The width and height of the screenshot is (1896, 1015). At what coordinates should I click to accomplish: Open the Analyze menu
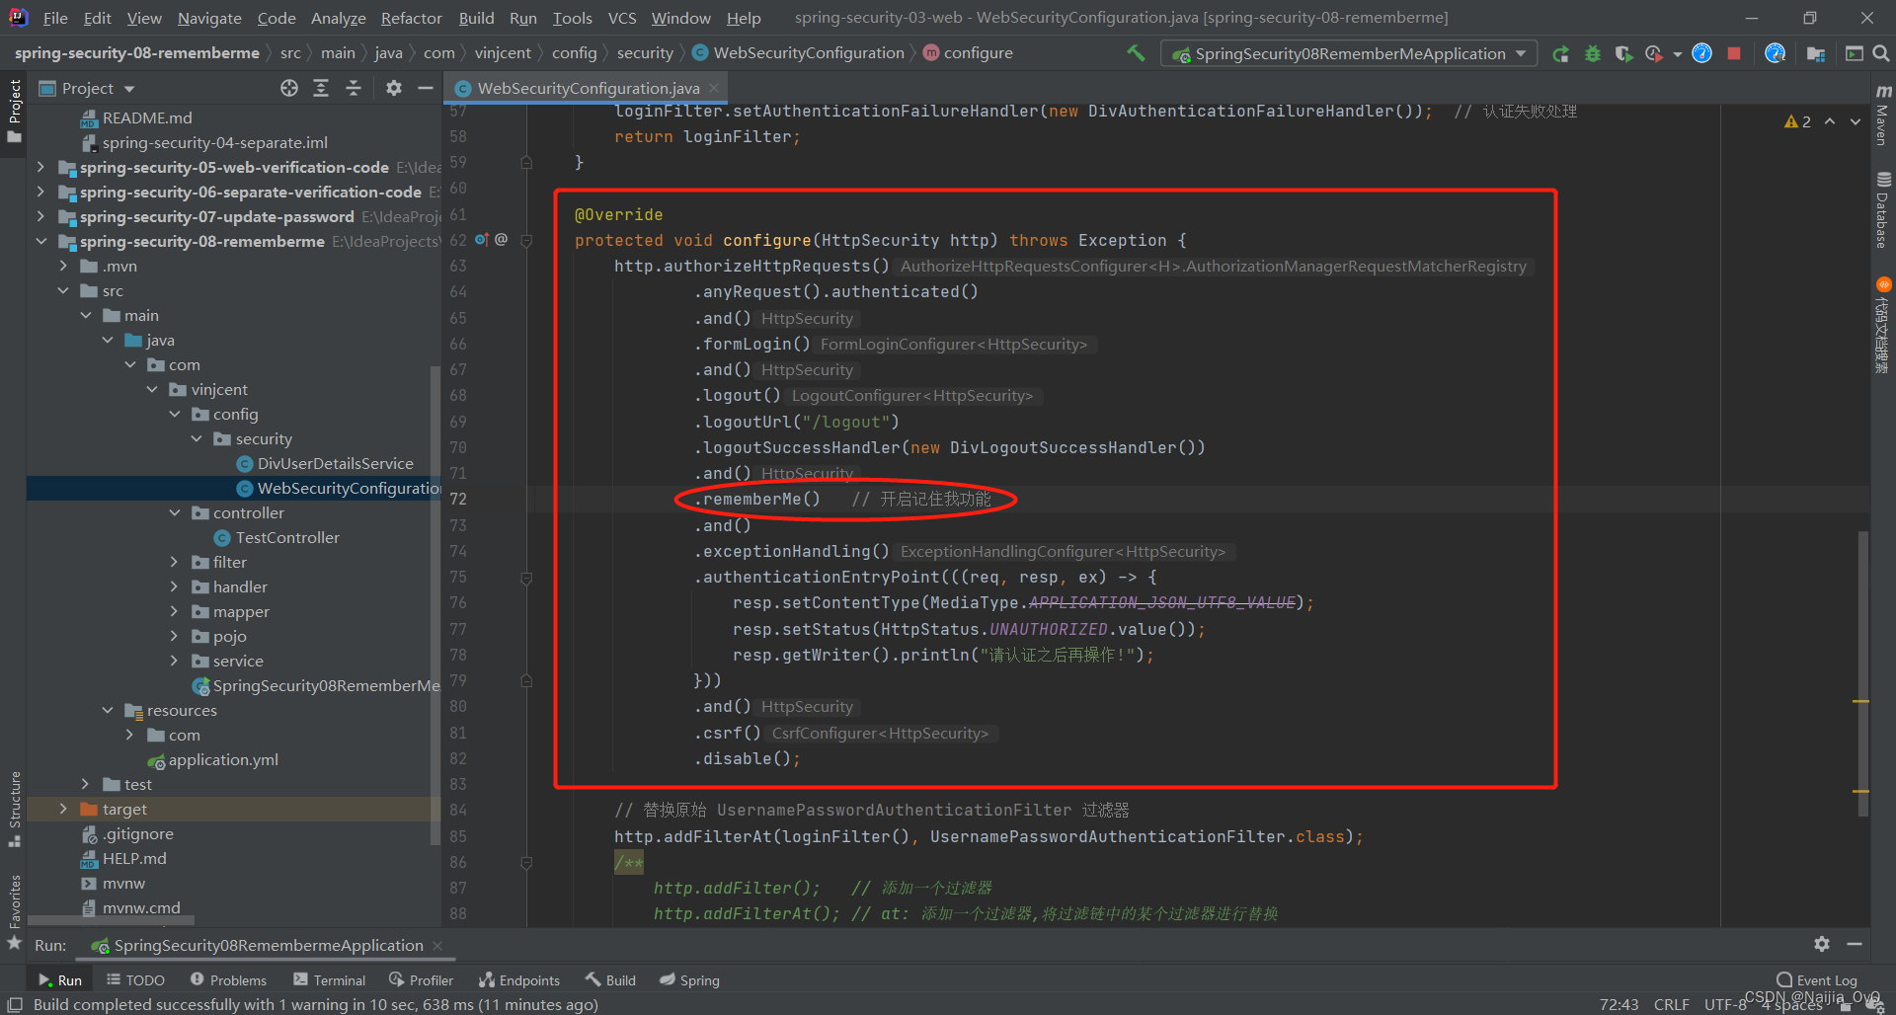tap(339, 18)
